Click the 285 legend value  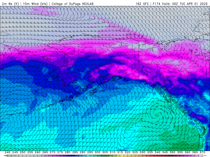point(75,152)
